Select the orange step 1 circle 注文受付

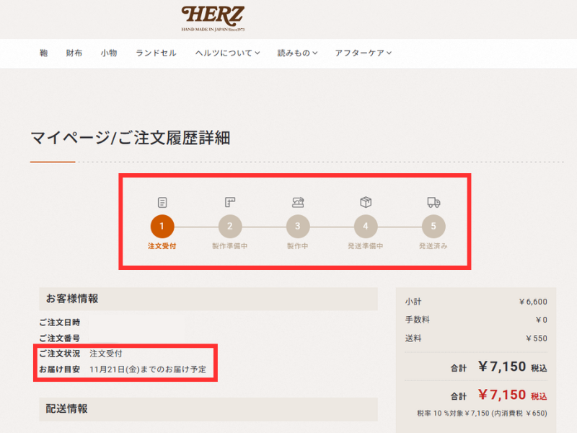[162, 227]
